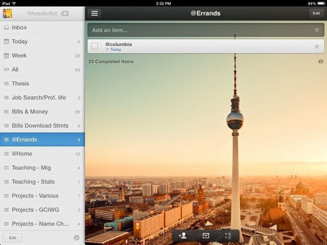Click the @Errands title in header
Screen dimensions: 327x245
pyautogui.click(x=205, y=13)
